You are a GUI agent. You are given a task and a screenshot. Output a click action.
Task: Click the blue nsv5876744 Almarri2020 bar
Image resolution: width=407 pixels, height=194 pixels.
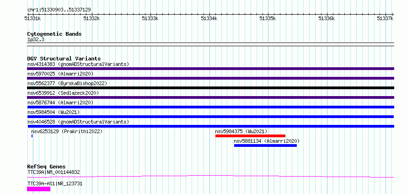[x=210, y=107]
